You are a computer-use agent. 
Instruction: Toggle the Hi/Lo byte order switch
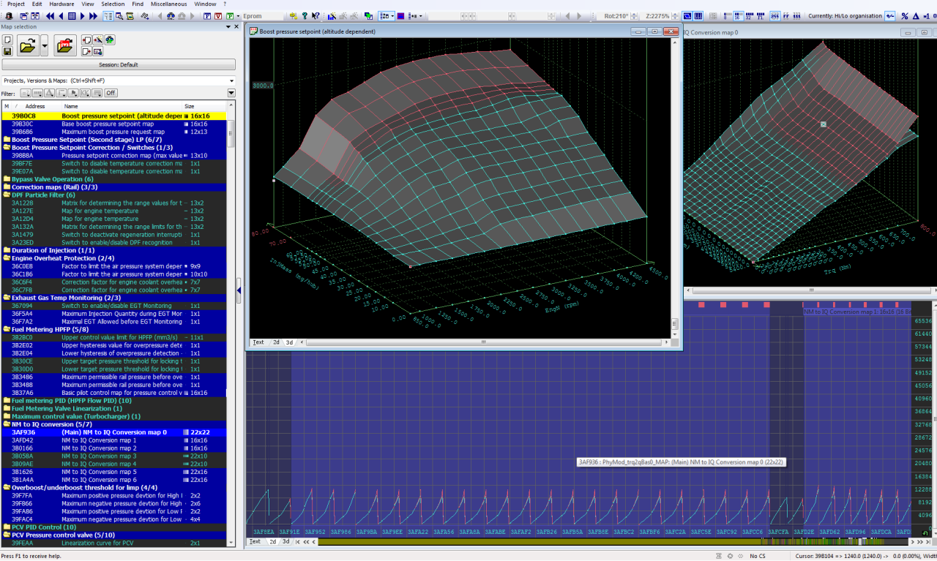coord(890,15)
